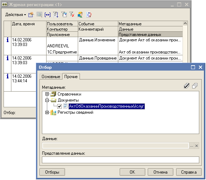Image resolution: width=206 pixels, height=180 pixels.
Task: Click the Справочники catalog icon
Action: pos(53,94)
